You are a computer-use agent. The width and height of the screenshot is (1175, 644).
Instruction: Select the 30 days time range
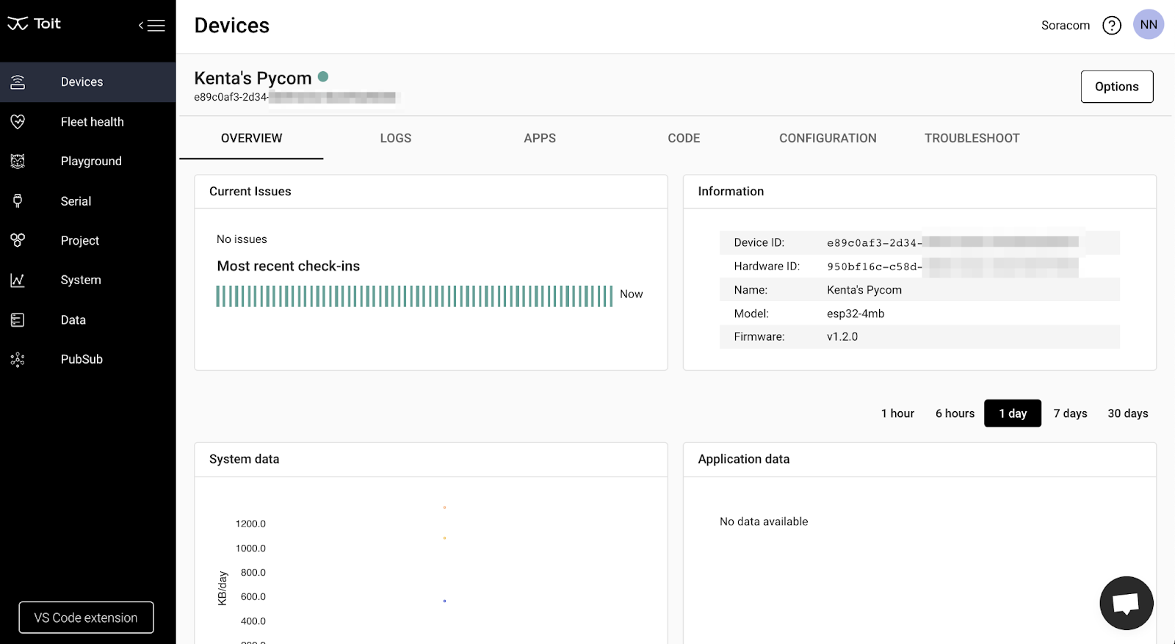[x=1127, y=413]
